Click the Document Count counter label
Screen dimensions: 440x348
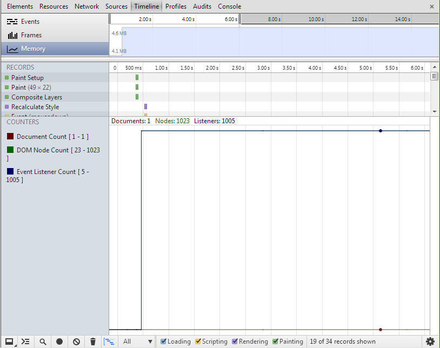(52, 137)
